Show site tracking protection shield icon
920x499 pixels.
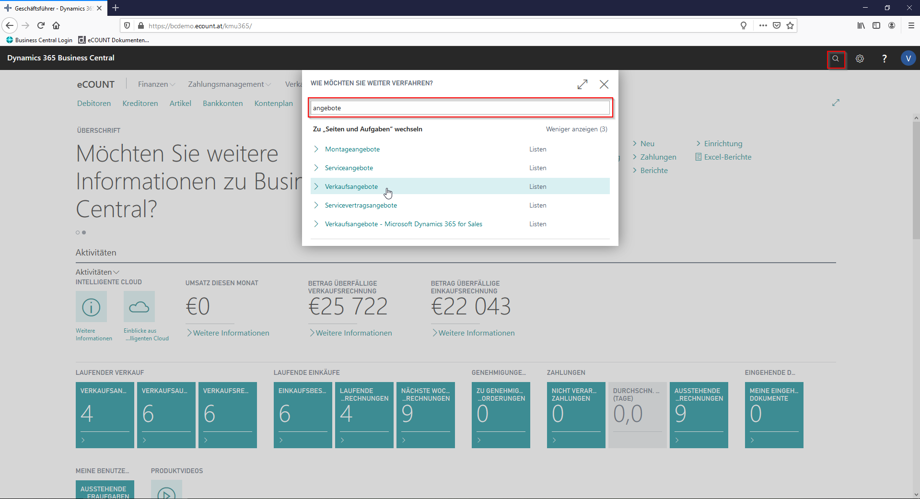tap(127, 26)
